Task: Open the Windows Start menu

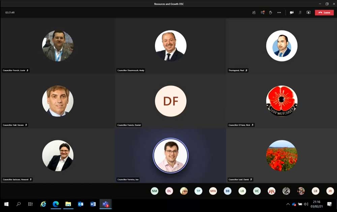Action: (6, 204)
